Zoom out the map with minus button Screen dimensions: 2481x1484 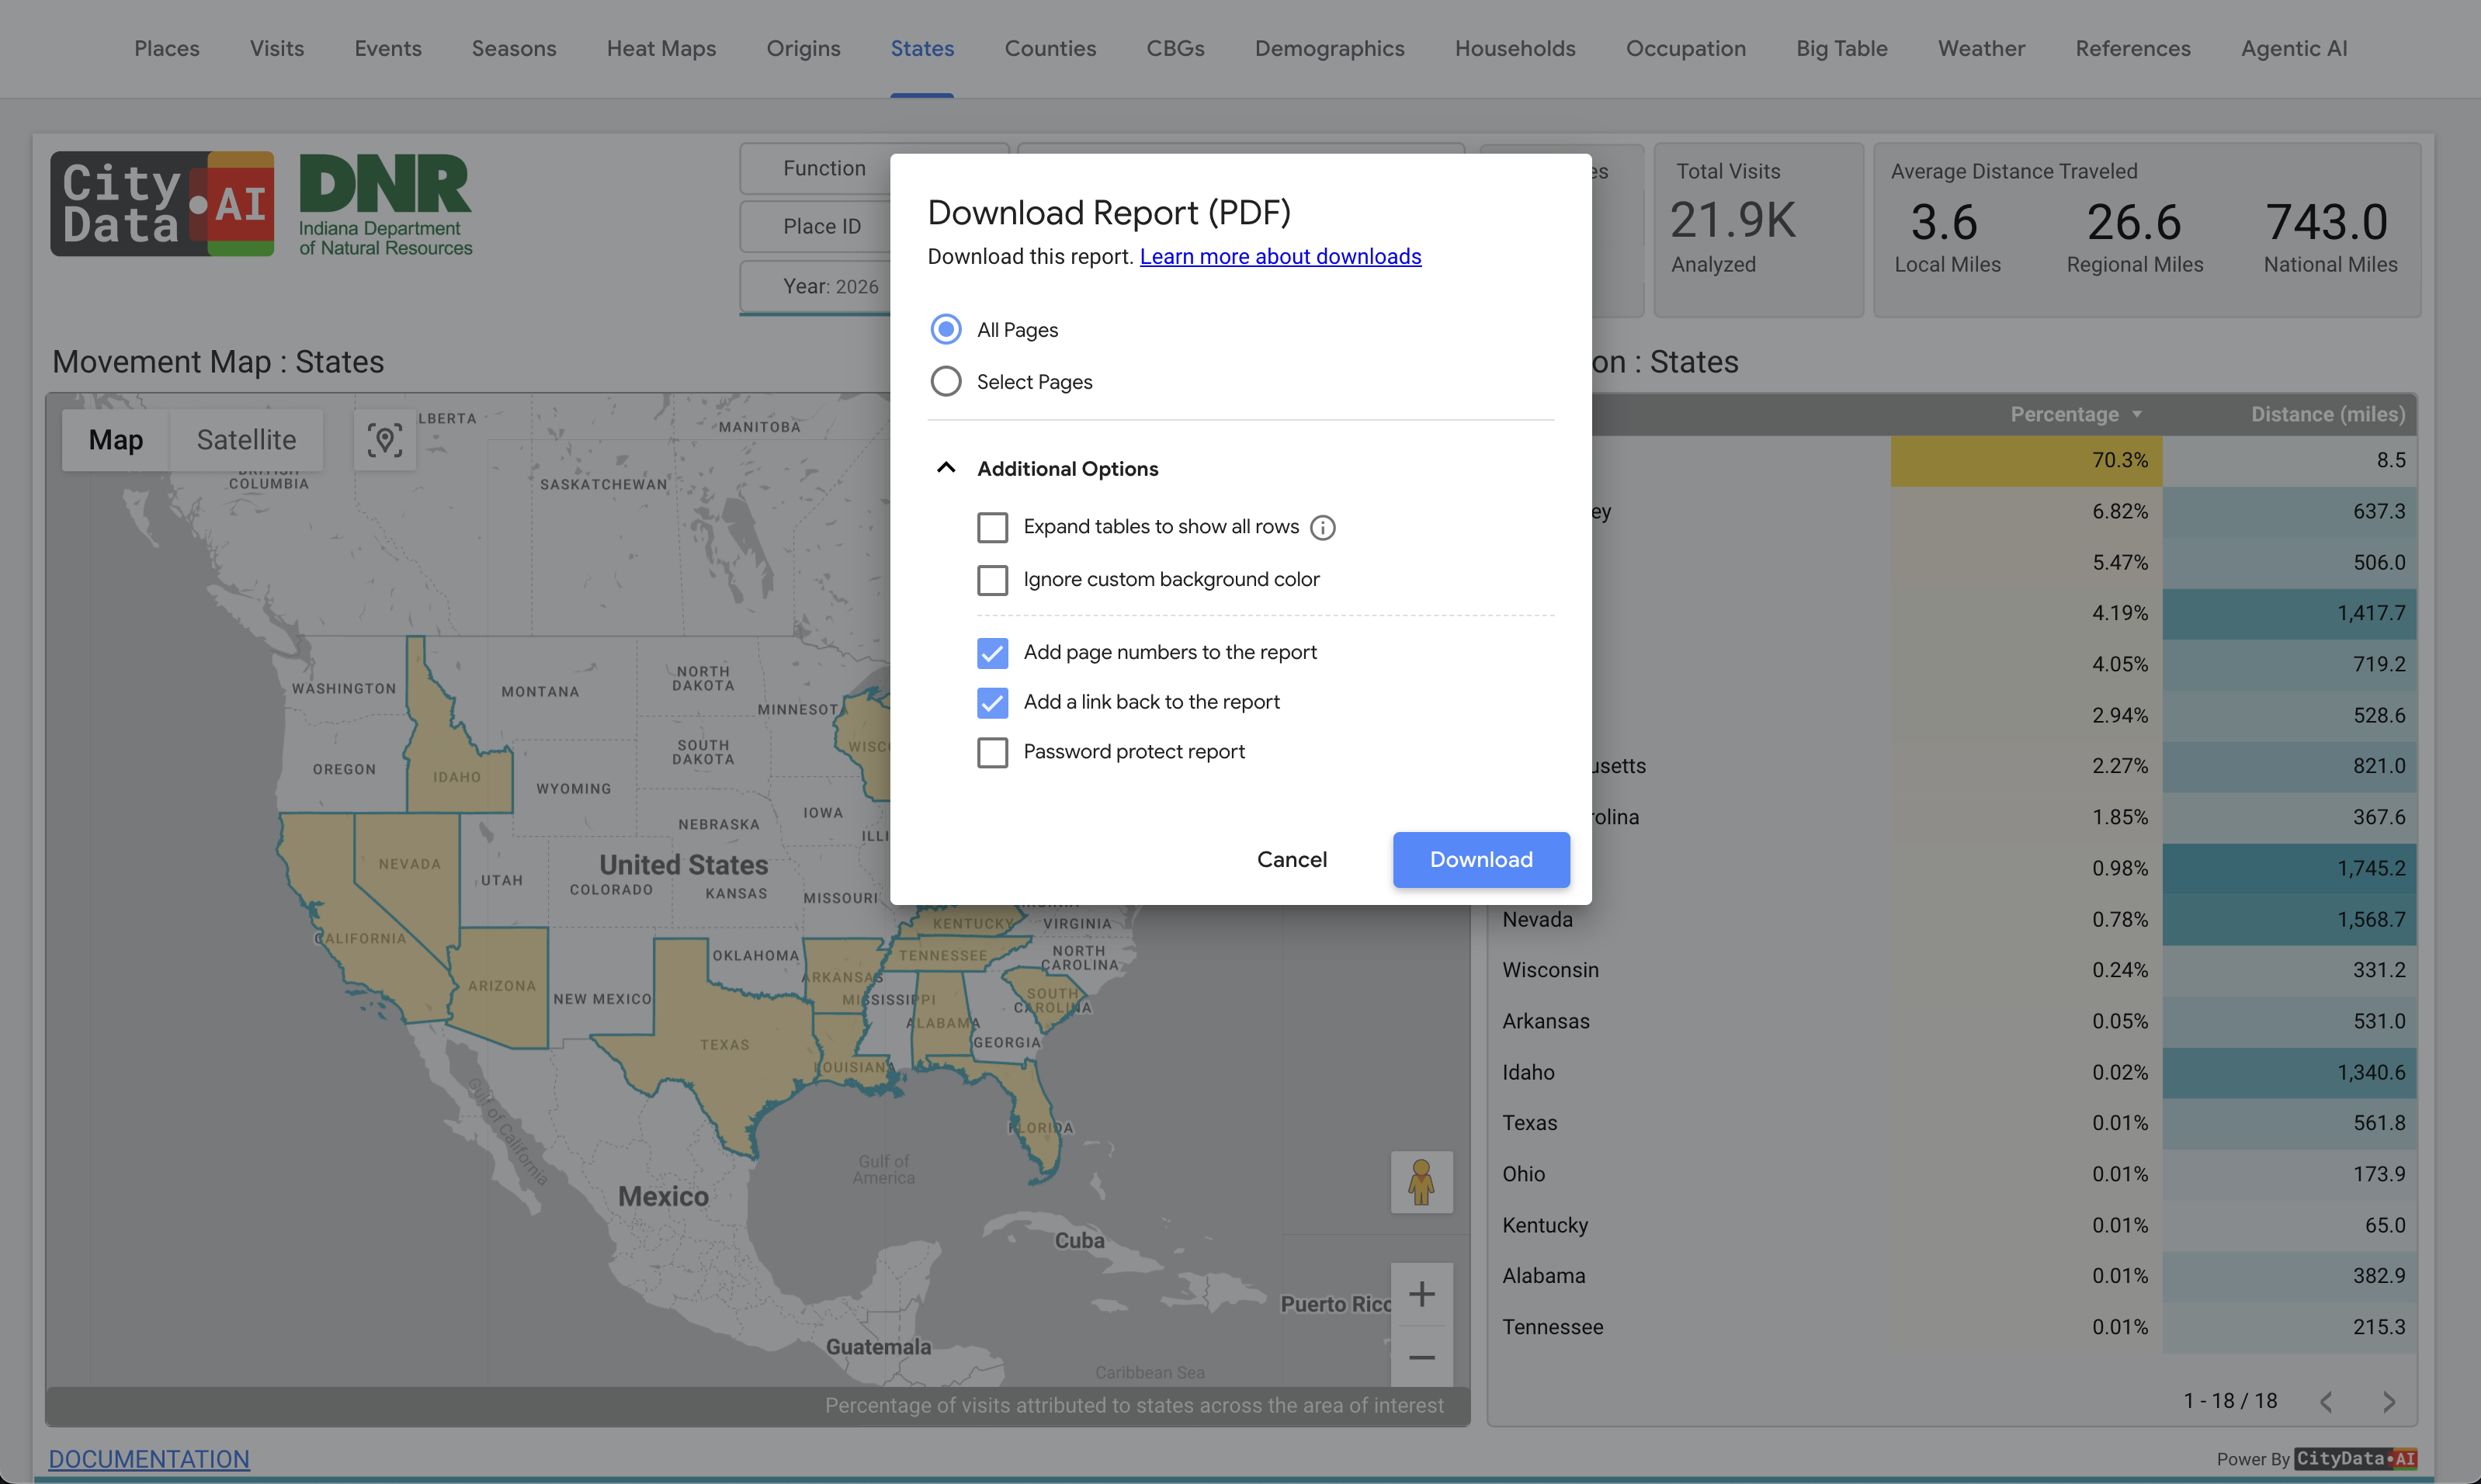coord(1421,1357)
